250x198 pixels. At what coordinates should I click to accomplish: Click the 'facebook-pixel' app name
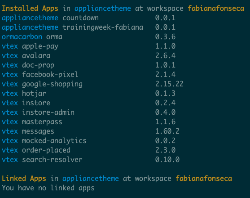(50, 74)
